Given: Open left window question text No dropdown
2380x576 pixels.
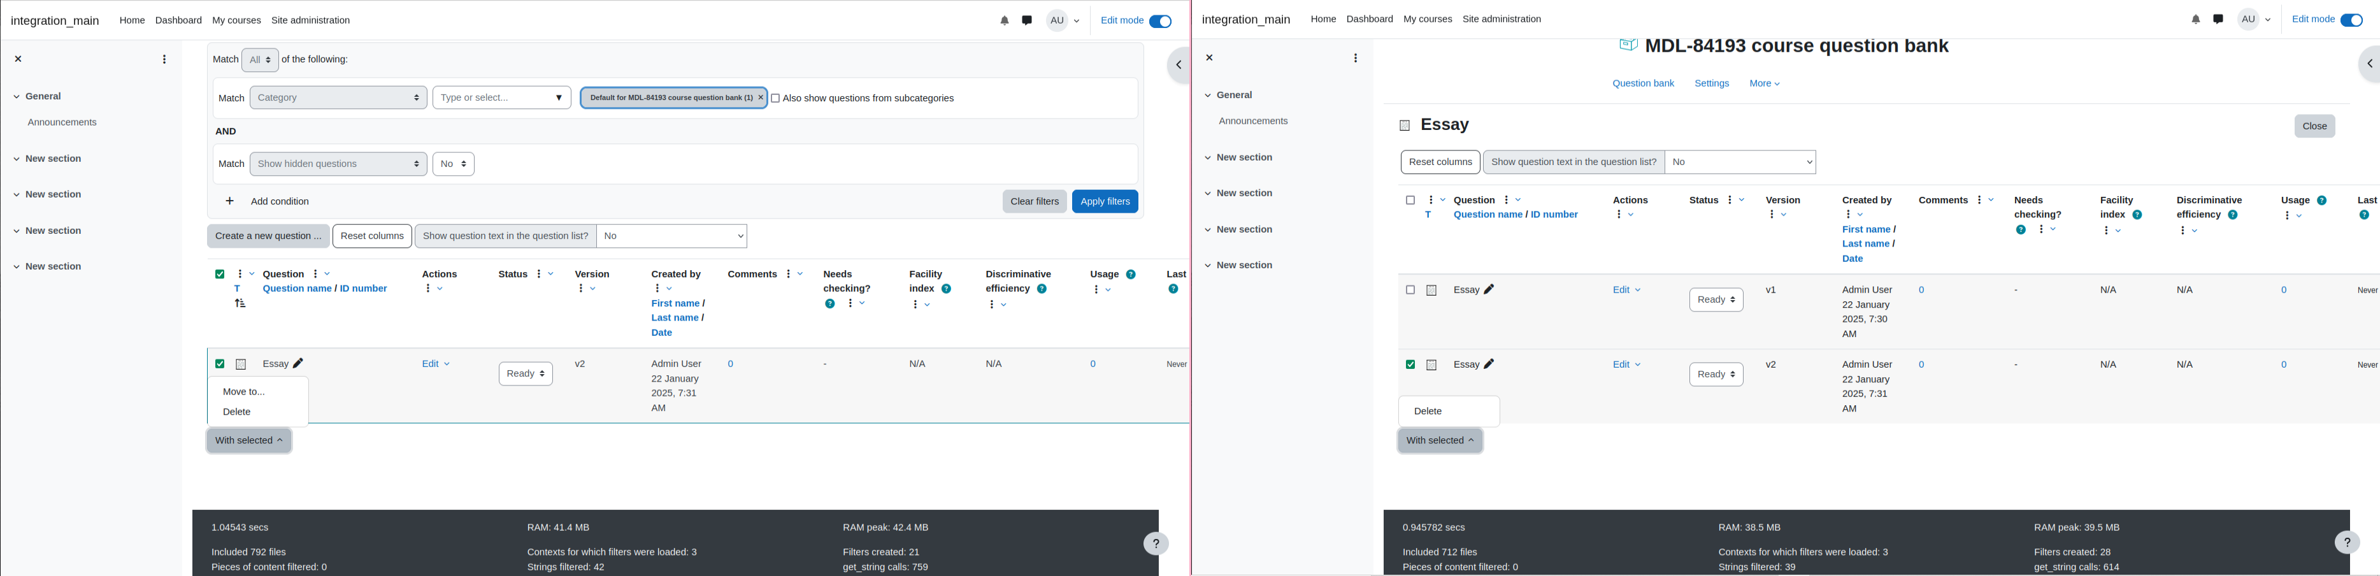Looking at the screenshot, I should pyautogui.click(x=671, y=236).
